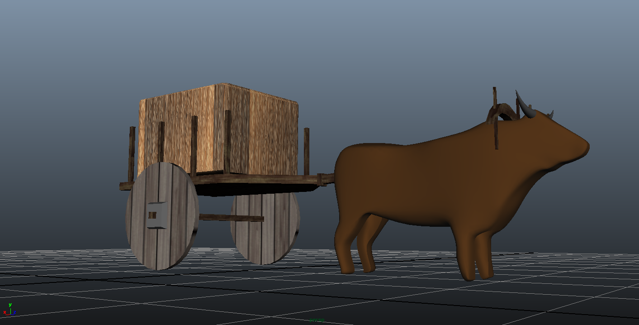Screen dimensions: 639x325
Task: Click the persp camera label at bottom
Action: pyautogui.click(x=317, y=320)
